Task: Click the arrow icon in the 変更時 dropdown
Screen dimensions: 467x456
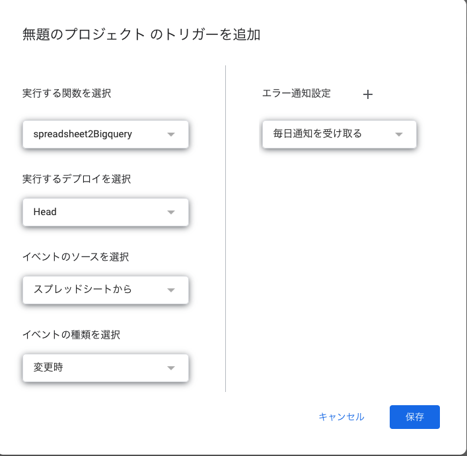Action: (x=171, y=368)
